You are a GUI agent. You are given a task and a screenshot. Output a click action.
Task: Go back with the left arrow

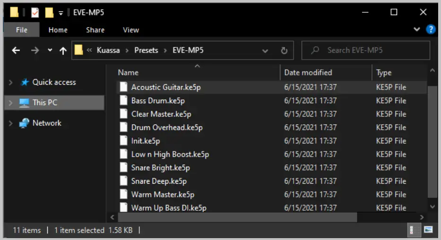(x=16, y=51)
